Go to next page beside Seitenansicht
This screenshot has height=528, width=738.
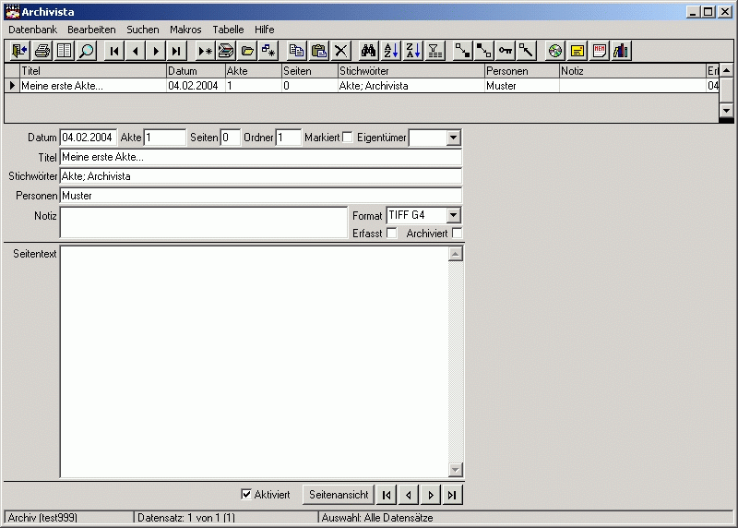pos(430,495)
